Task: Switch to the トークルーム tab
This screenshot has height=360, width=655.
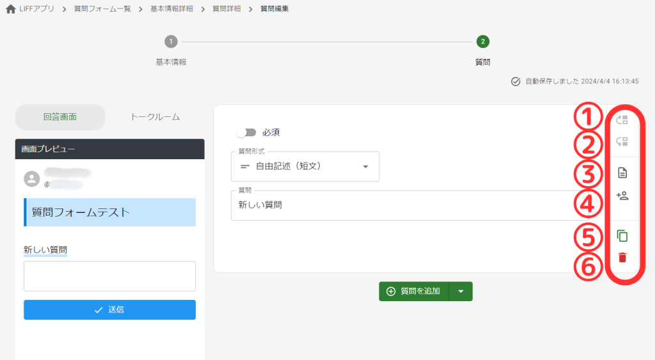Action: coord(155,117)
